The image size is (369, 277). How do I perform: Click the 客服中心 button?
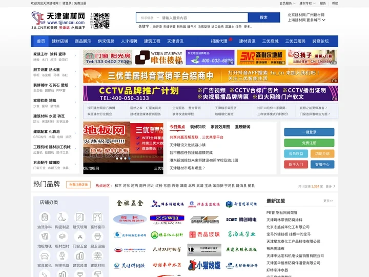(322, 165)
